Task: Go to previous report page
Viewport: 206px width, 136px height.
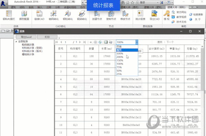Action: (61, 42)
